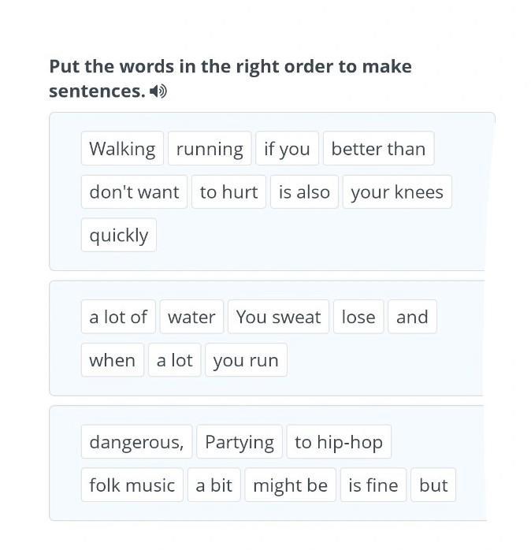The image size is (531, 550).
Task: Select the "you run" tile
Action: point(246,361)
